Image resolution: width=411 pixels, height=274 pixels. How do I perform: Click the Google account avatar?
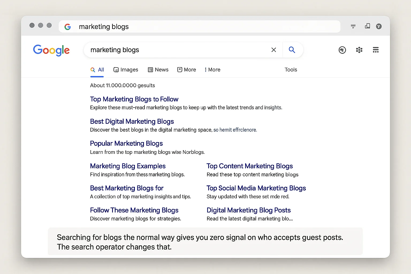[379, 26]
